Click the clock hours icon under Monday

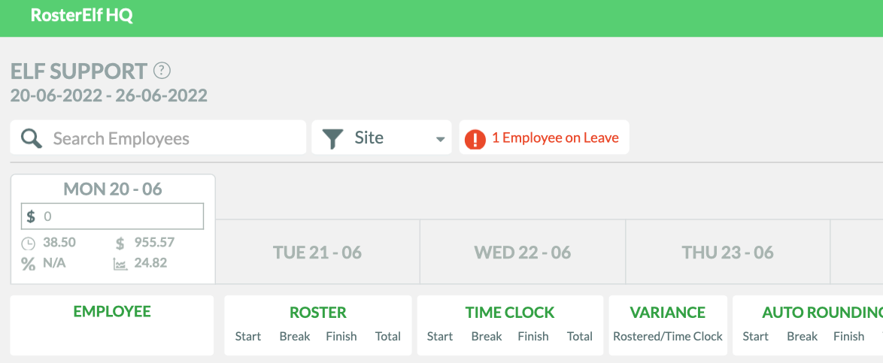point(28,244)
